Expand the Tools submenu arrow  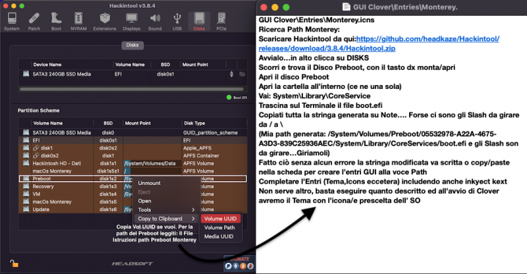click(x=193, y=210)
